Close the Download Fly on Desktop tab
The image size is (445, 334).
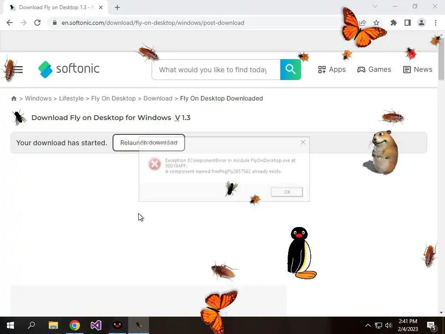(x=101, y=7)
